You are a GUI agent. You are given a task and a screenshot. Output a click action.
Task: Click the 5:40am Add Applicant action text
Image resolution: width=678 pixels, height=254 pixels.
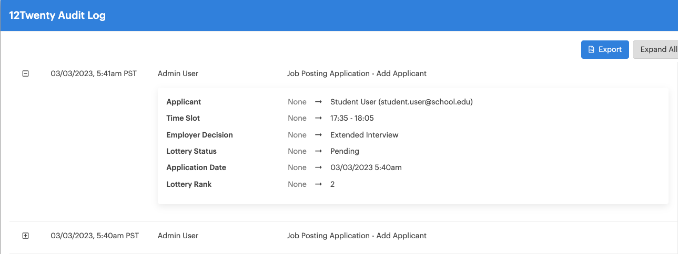point(357,236)
